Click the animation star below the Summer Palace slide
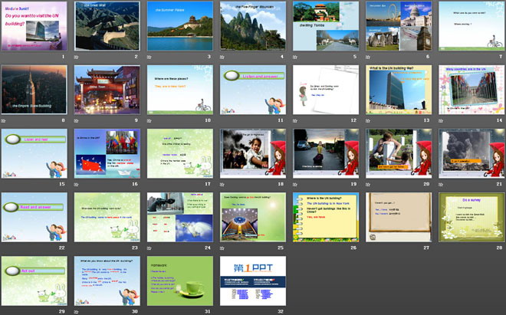 click(149, 57)
